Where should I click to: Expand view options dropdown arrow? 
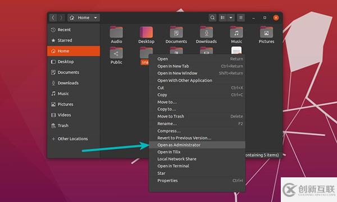coord(231,17)
